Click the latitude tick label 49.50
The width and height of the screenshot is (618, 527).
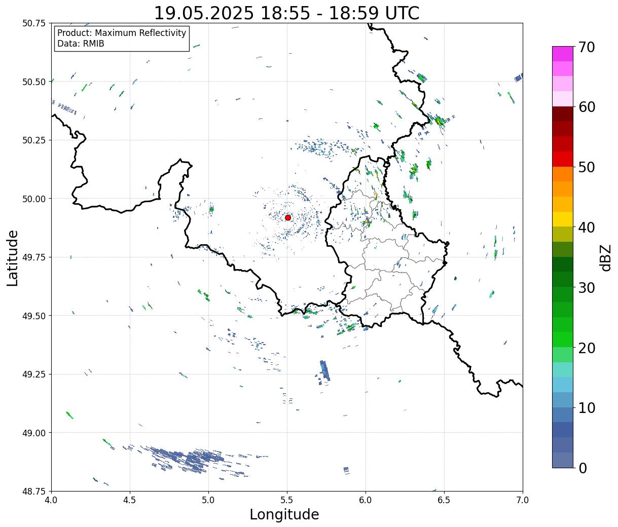(x=34, y=316)
